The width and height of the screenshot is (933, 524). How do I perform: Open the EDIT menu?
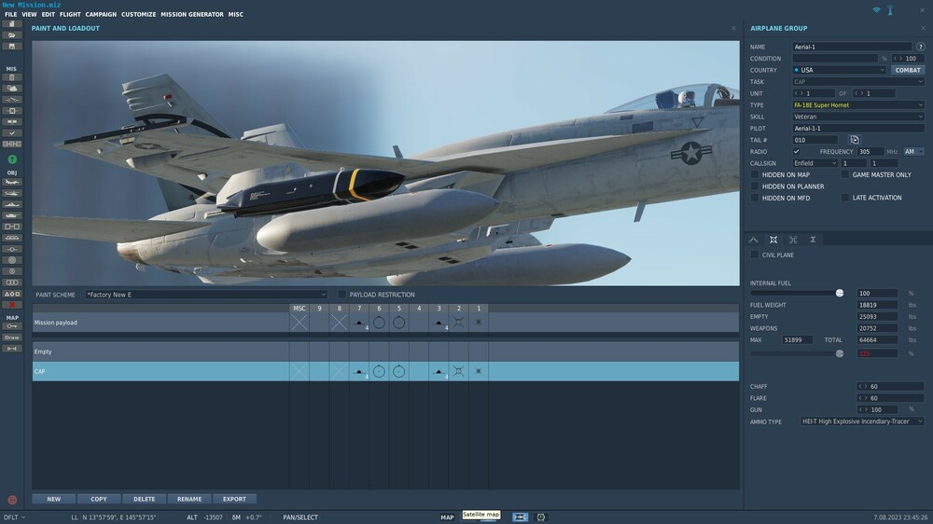[x=49, y=14]
